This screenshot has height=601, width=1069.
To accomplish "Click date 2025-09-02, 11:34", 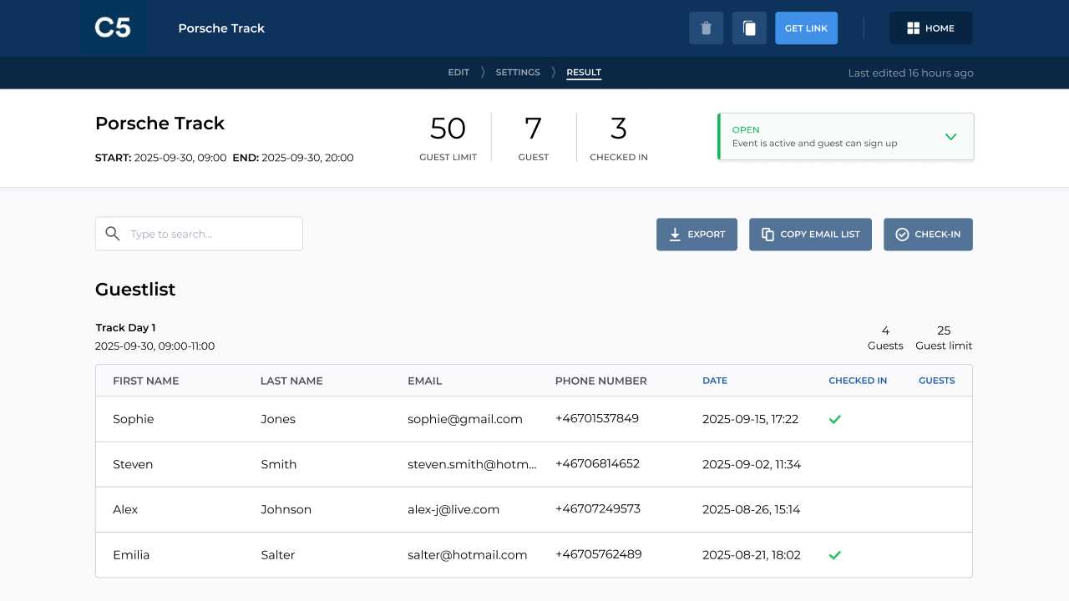I will (752, 464).
